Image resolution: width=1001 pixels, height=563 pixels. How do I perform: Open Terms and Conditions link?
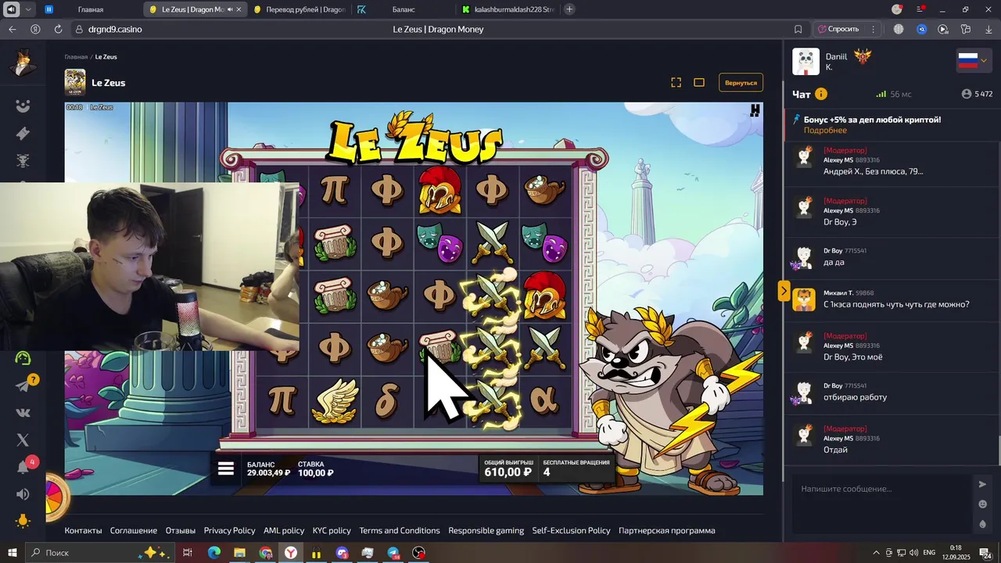tap(400, 530)
